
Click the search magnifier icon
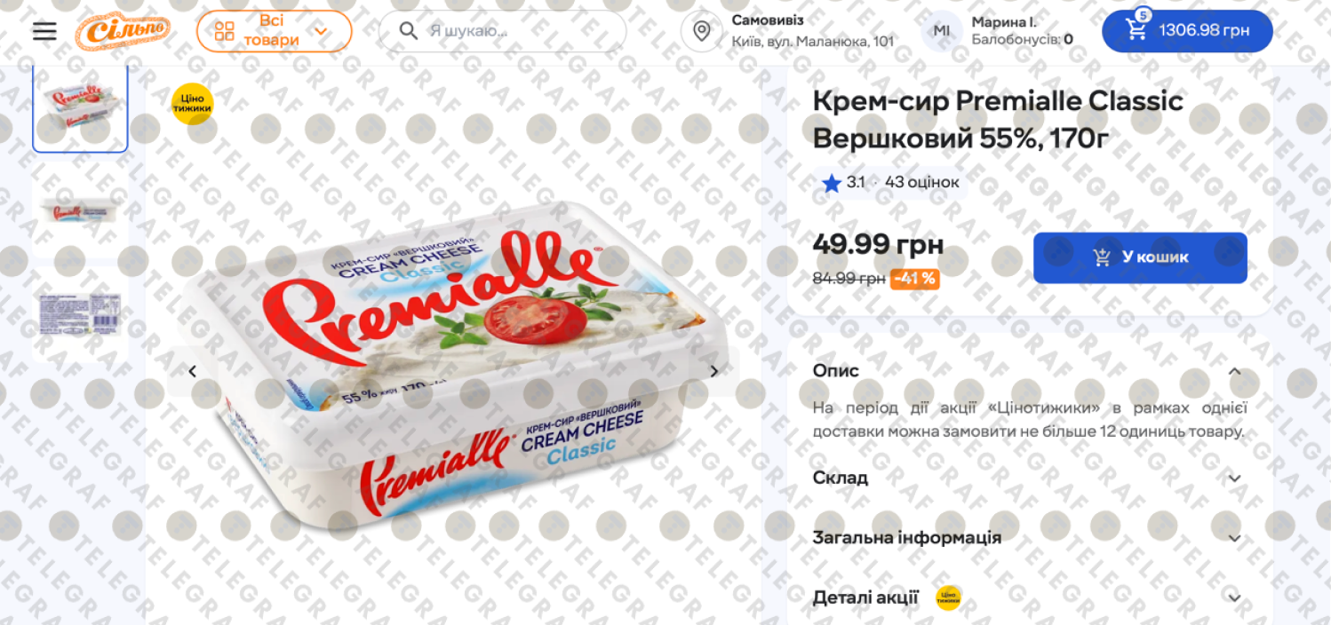coord(408,31)
